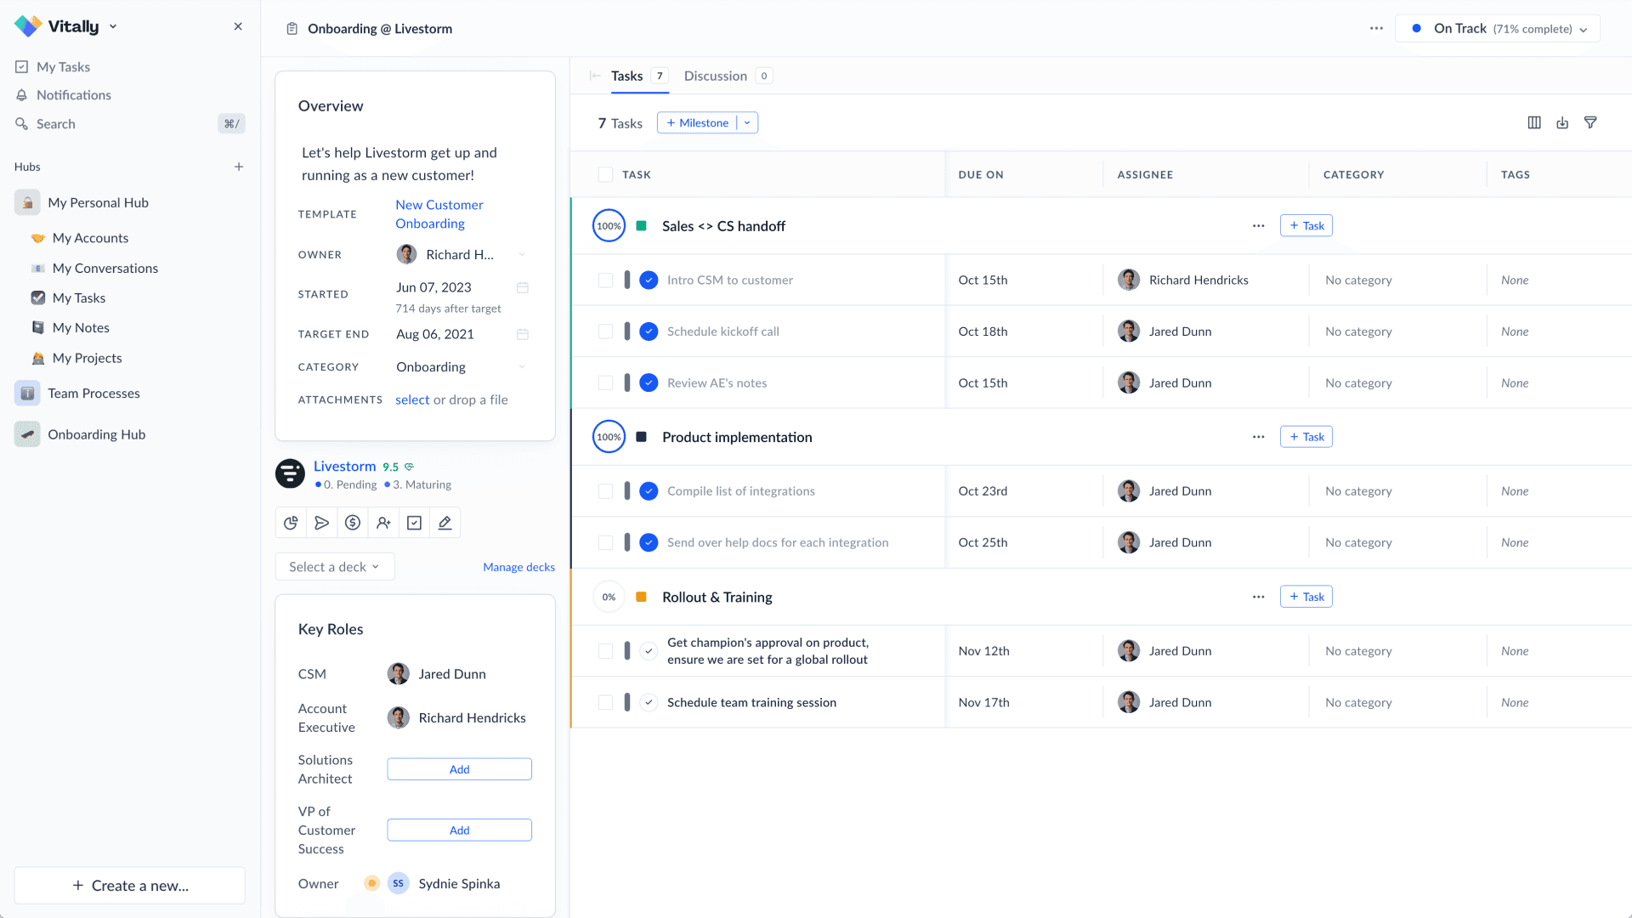Click the clipboard icon beside Onboarding @ Livestorm

292,29
